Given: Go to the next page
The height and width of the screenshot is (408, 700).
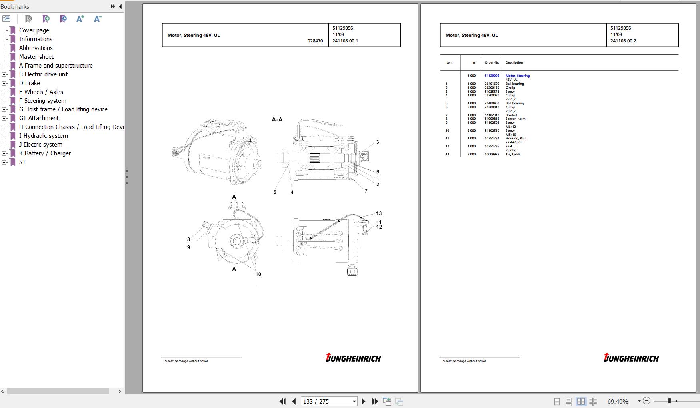Looking at the screenshot, I should click(363, 401).
